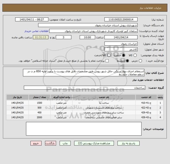
Task: Click the ردیف column header
Action: [160, 97]
